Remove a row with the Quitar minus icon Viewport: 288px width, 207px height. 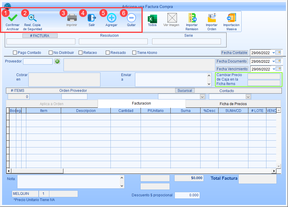click(x=131, y=18)
